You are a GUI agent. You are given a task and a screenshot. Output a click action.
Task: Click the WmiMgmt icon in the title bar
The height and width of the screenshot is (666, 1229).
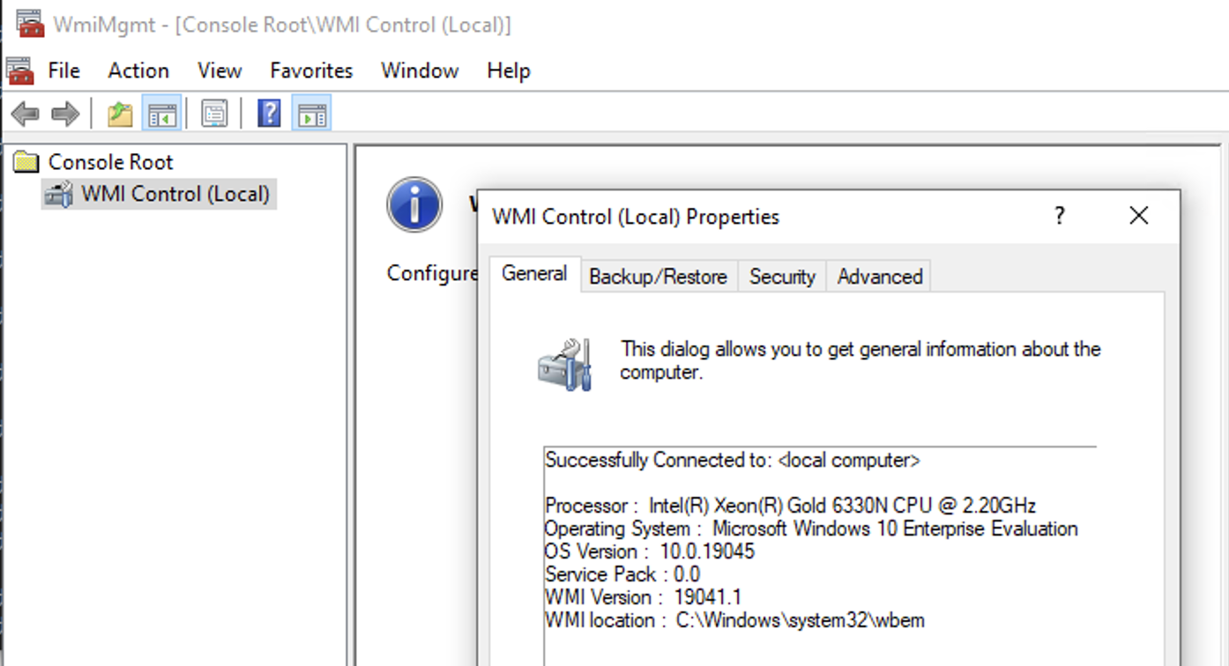pyautogui.click(x=30, y=24)
